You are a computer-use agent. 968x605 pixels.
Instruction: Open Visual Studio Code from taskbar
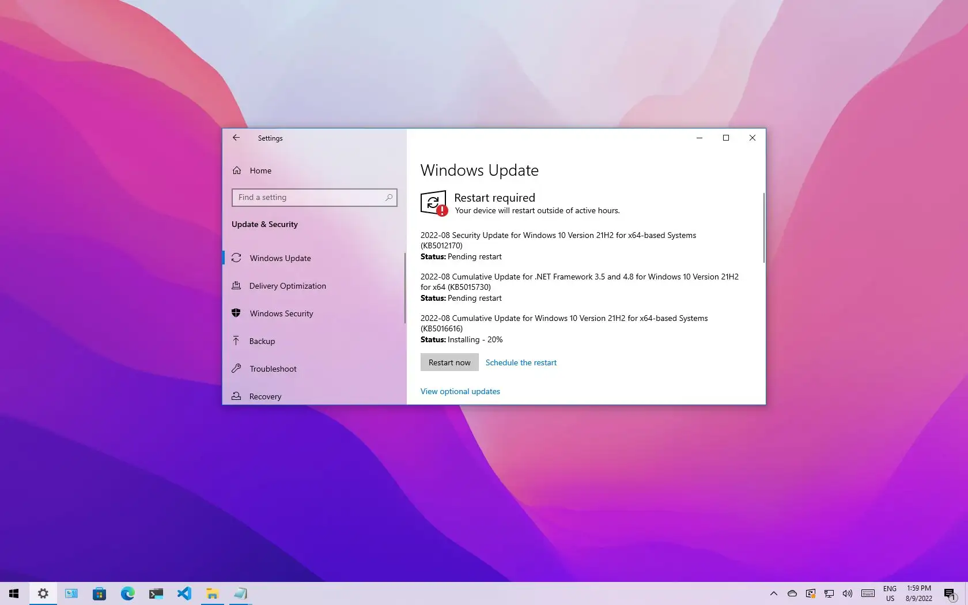pyautogui.click(x=184, y=593)
